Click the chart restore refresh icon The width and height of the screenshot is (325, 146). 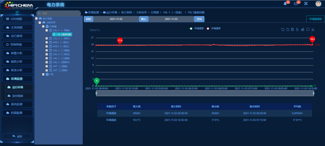(x=308, y=29)
